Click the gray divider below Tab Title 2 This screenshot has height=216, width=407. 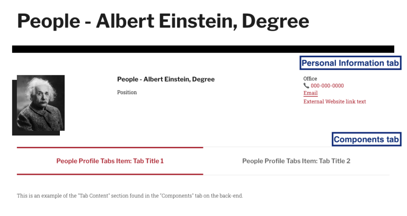click(x=296, y=175)
